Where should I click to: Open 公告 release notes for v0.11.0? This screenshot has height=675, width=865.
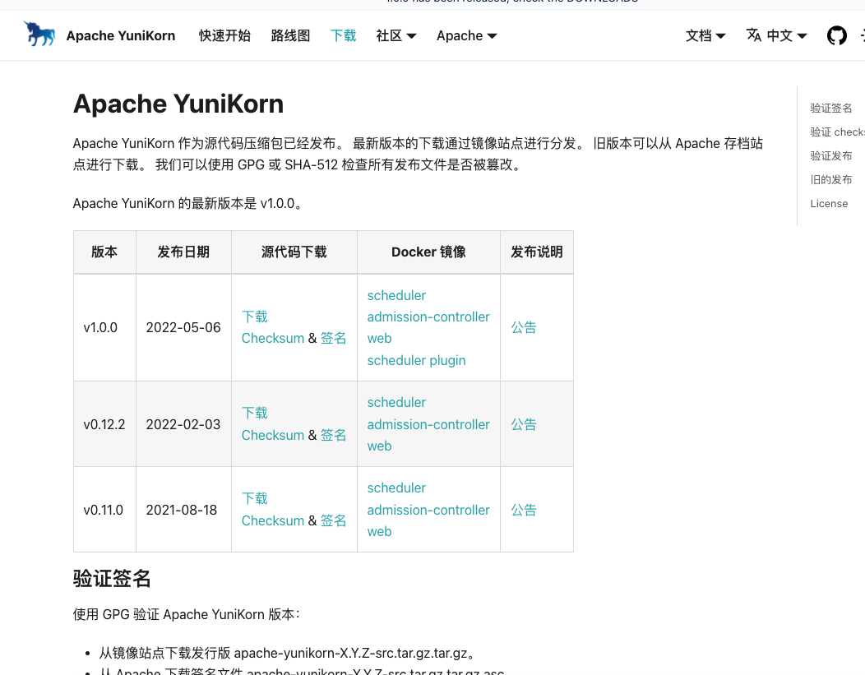523,510
